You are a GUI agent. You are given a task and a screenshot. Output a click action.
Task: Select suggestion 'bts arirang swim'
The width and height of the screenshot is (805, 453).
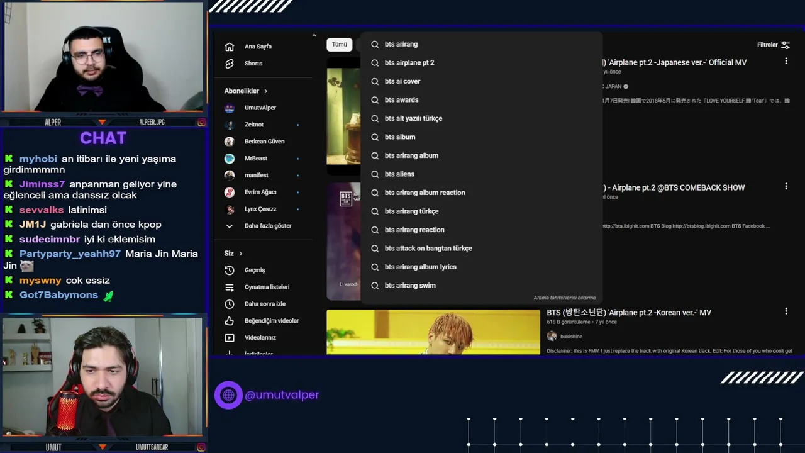pyautogui.click(x=481, y=286)
